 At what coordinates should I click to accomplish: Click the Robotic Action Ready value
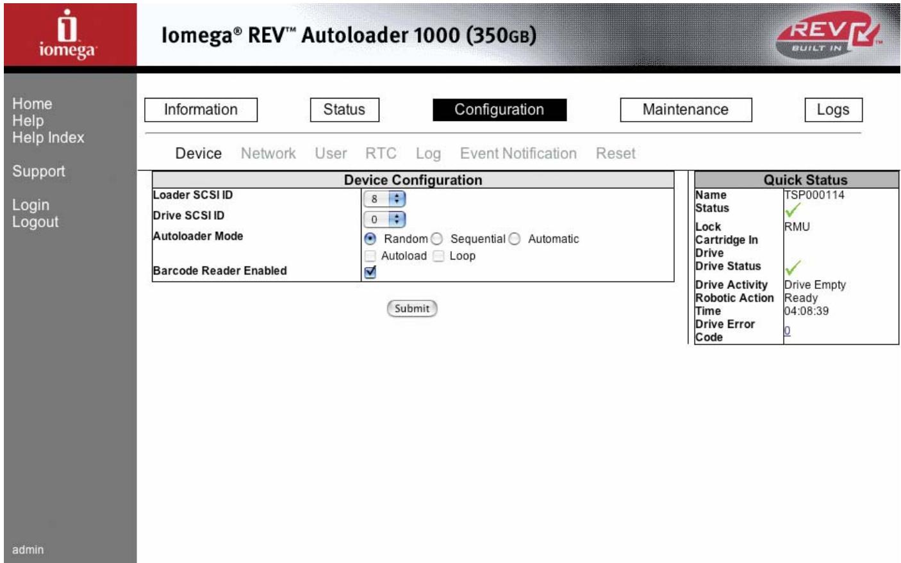pyautogui.click(x=801, y=298)
